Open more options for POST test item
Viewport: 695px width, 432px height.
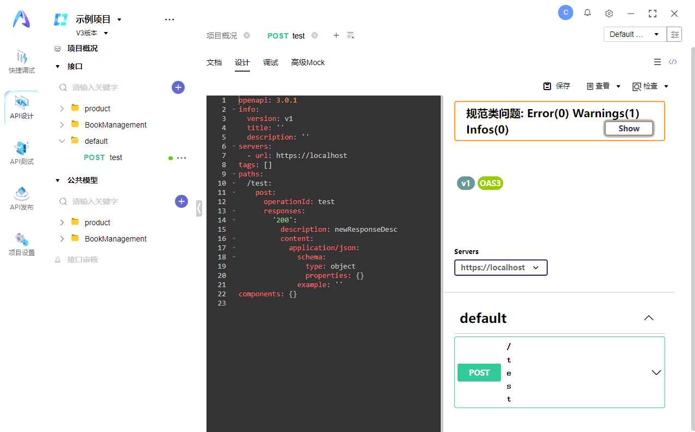point(181,158)
